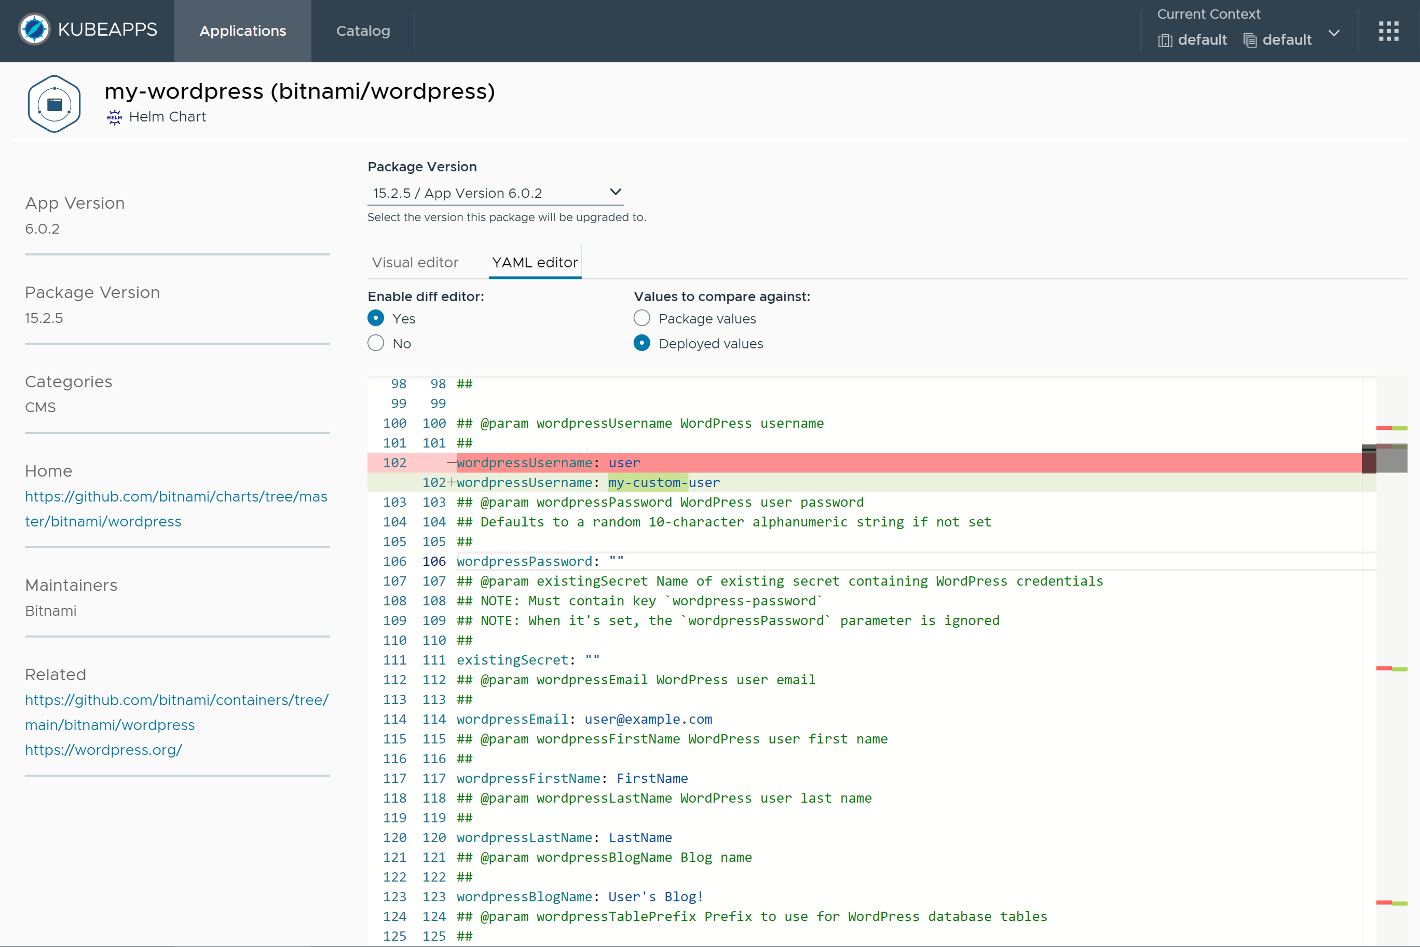Image resolution: width=1420 pixels, height=947 pixels.
Task: Stay on the YAML editor tab
Action: point(534,262)
